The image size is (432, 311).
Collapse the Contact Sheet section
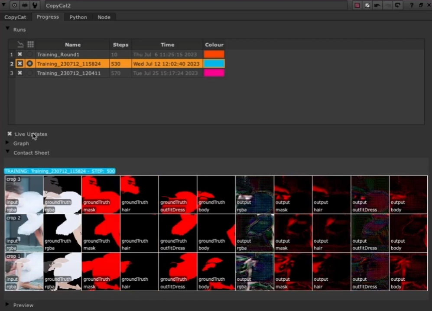point(7,152)
